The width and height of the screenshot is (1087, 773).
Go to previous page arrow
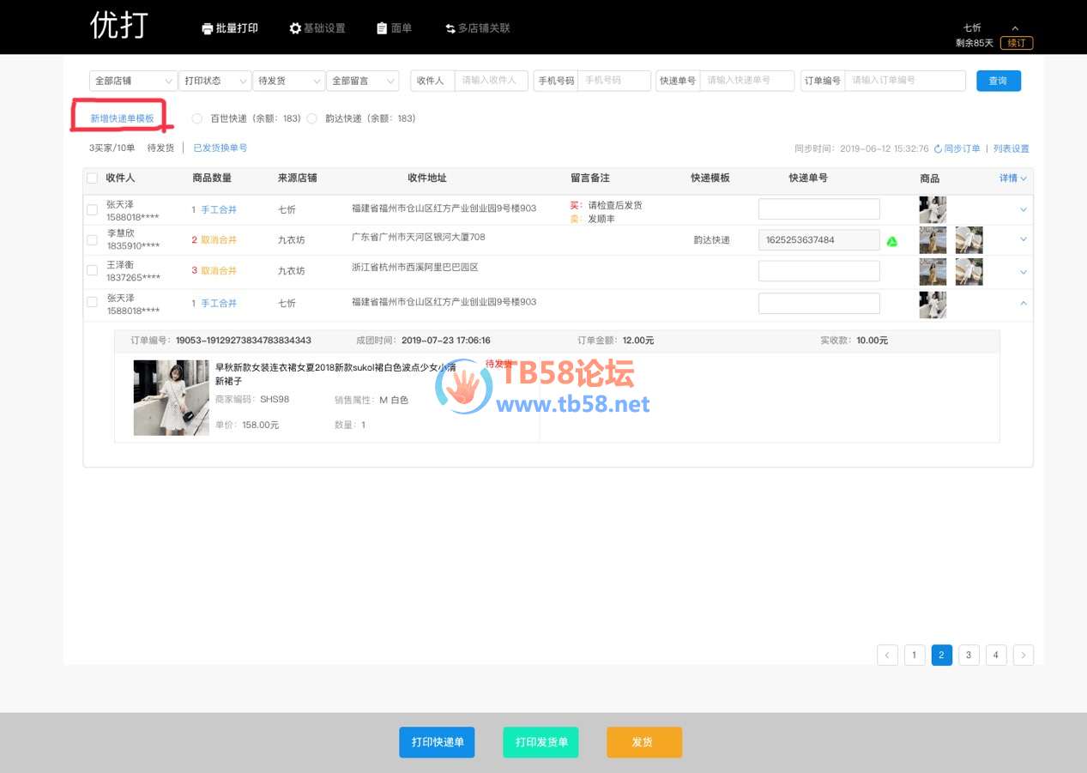(x=887, y=655)
